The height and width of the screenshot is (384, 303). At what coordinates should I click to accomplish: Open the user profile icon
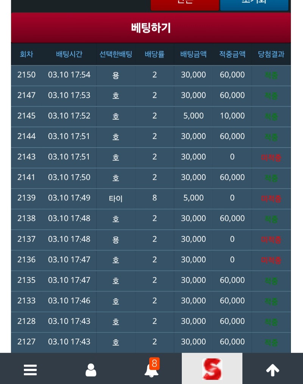[91, 370]
